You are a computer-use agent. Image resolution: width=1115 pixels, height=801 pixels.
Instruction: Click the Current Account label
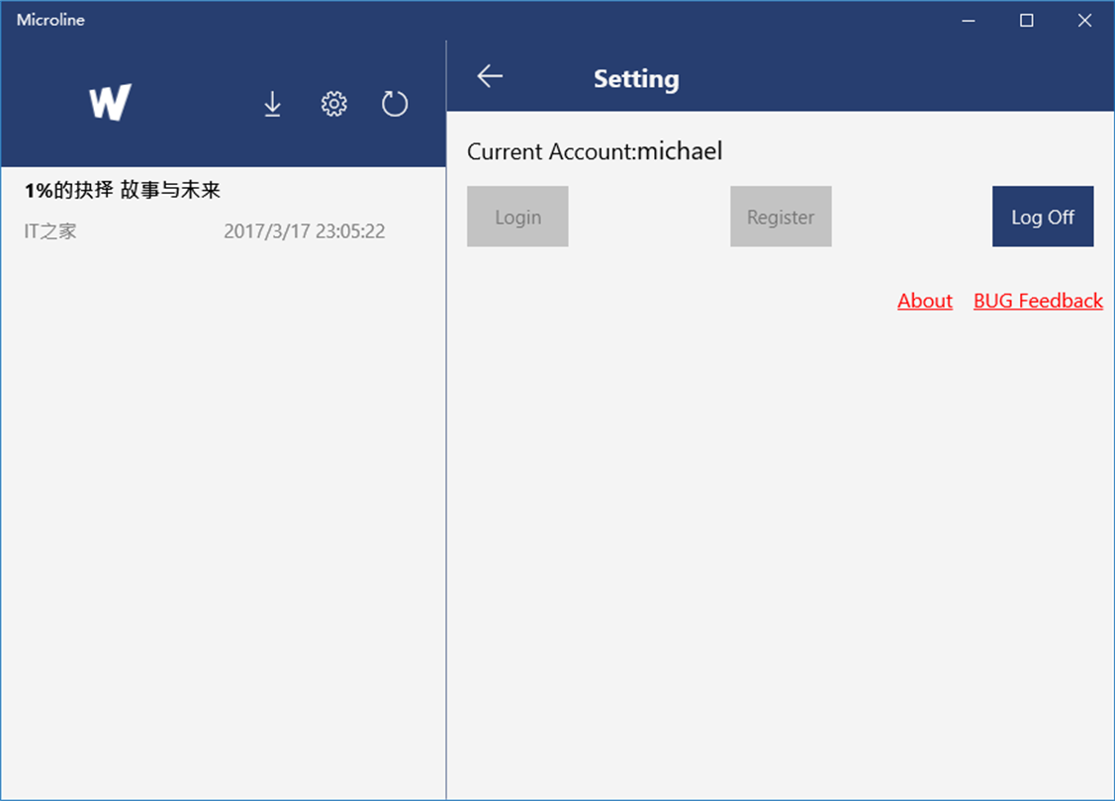[551, 151]
